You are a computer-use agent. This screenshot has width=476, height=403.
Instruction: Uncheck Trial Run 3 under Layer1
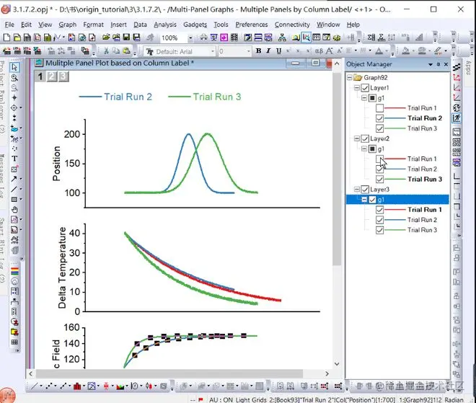pos(379,128)
